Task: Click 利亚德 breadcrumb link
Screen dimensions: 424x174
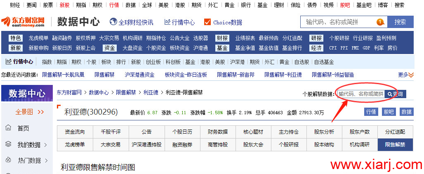Action: 151,93
